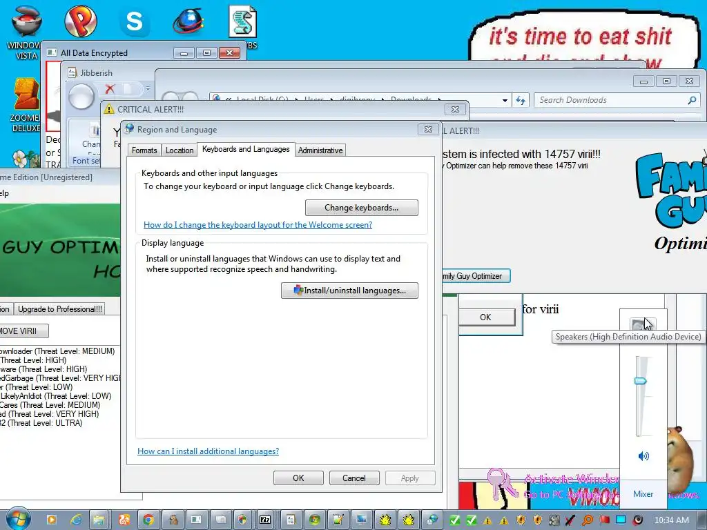
Task: Cancel the Region and Language dialog
Action: (354, 478)
